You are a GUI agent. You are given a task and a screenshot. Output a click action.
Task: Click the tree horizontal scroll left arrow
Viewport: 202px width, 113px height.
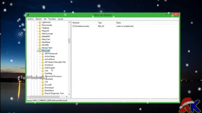click(x=28, y=97)
